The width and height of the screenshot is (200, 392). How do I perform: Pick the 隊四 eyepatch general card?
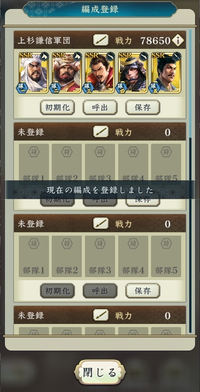point(133,73)
